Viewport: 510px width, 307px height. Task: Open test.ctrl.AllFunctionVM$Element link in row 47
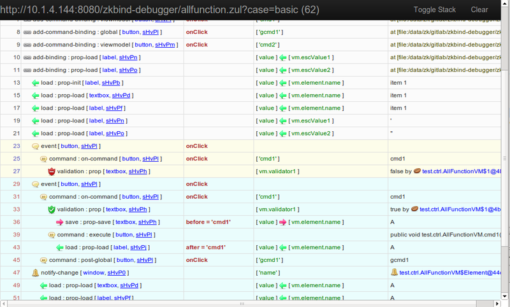point(450,273)
